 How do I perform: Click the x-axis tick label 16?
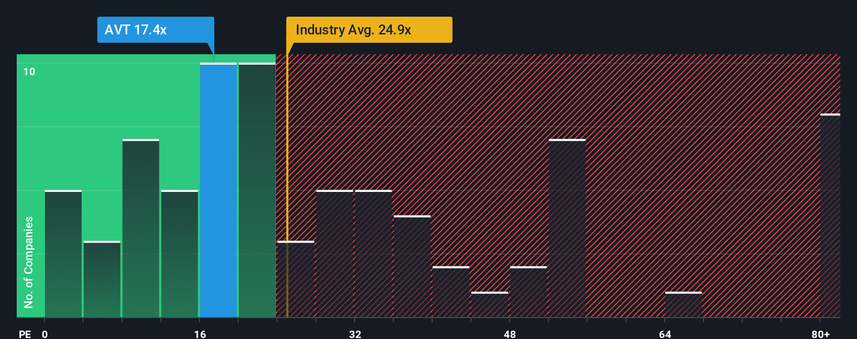pyautogui.click(x=200, y=334)
